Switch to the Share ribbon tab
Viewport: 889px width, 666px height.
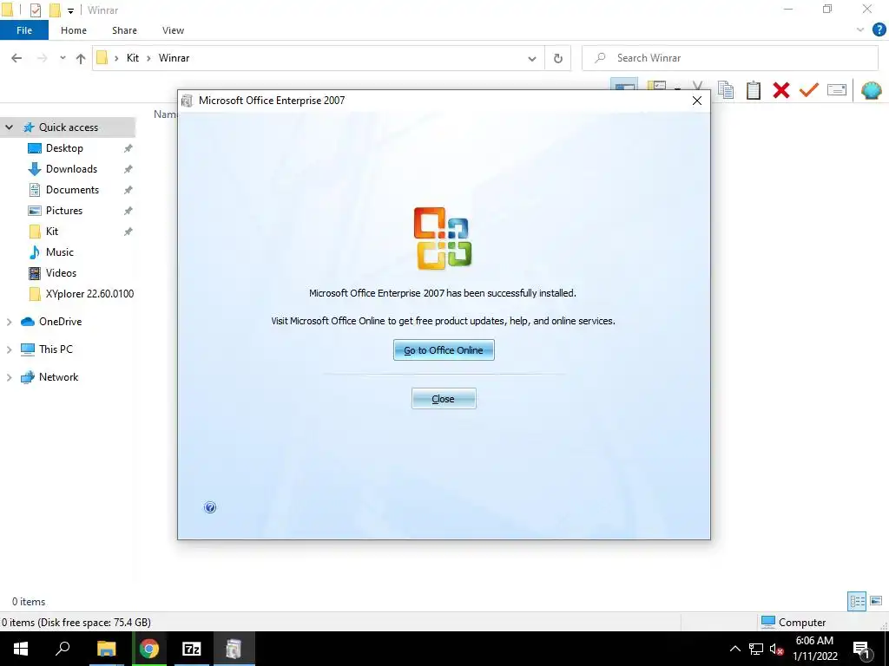coord(124,30)
